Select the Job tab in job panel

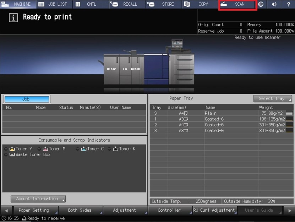(x=26, y=99)
